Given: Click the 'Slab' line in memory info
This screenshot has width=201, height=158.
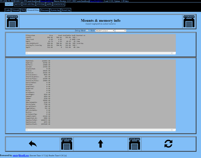Looking at the screenshot, I should tap(38, 100).
